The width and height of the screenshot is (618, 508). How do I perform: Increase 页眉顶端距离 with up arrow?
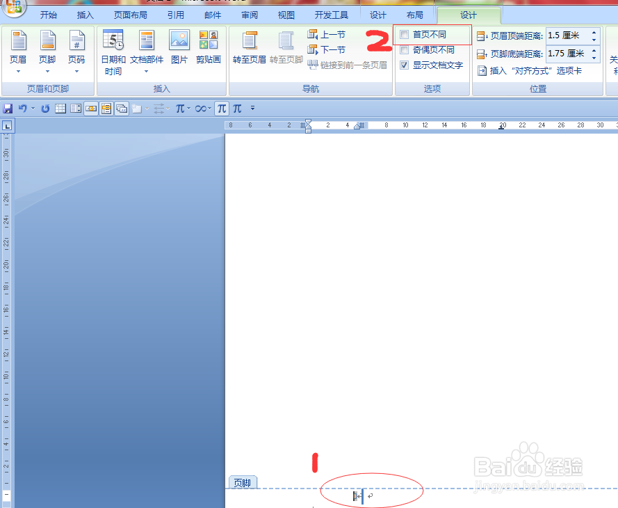pyautogui.click(x=594, y=32)
